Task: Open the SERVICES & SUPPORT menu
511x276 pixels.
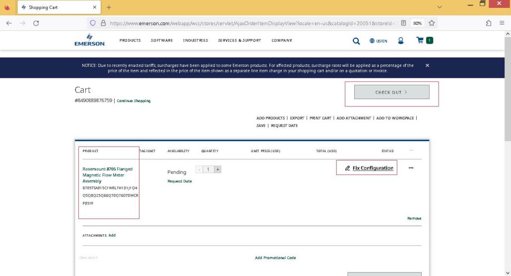Action: click(x=240, y=40)
